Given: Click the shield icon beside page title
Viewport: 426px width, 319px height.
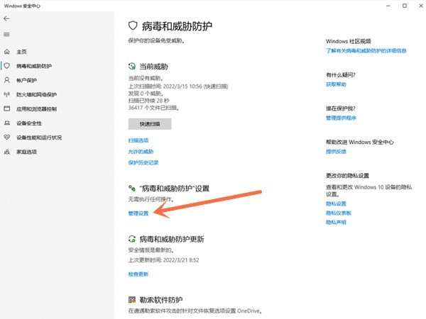Looking at the screenshot, I should click(133, 26).
